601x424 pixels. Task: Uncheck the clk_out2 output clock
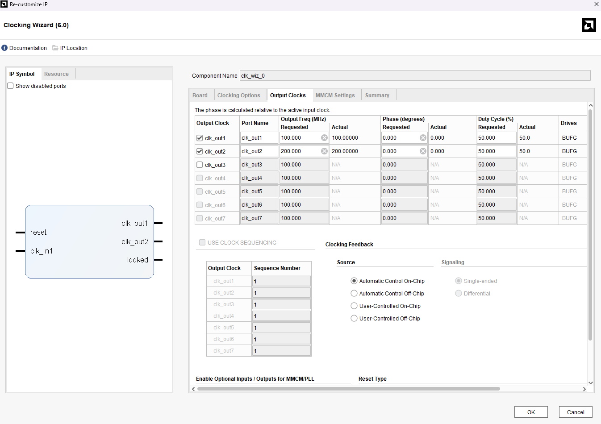[x=200, y=151]
